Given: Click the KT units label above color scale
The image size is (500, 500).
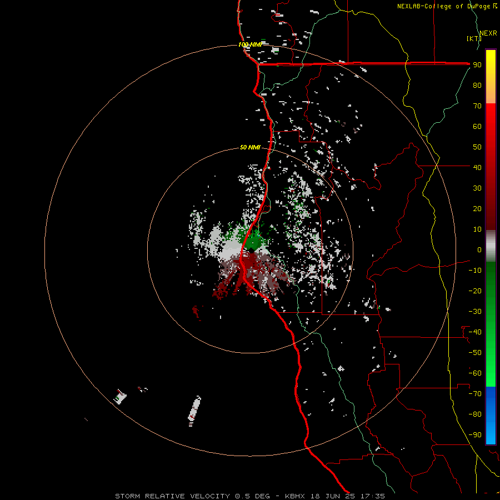Looking at the screenshot, I should [x=474, y=38].
